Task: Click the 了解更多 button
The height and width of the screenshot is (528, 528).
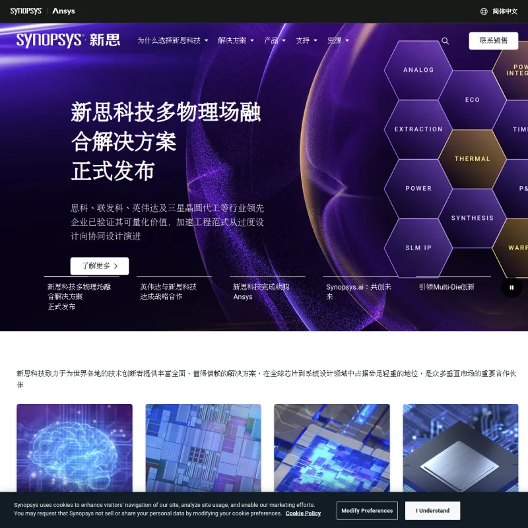Action: pyautogui.click(x=100, y=266)
